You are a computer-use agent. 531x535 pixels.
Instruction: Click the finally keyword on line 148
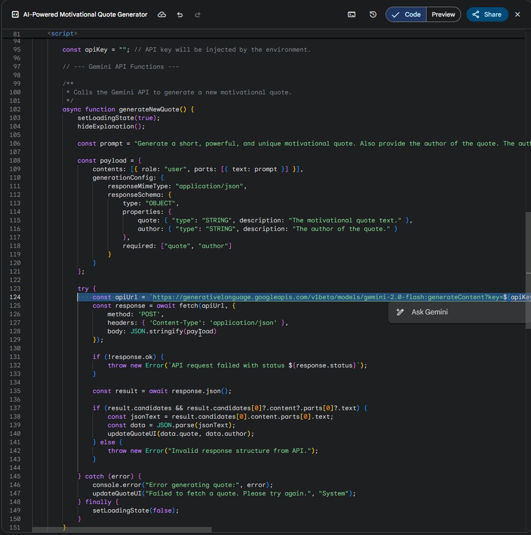(x=98, y=502)
